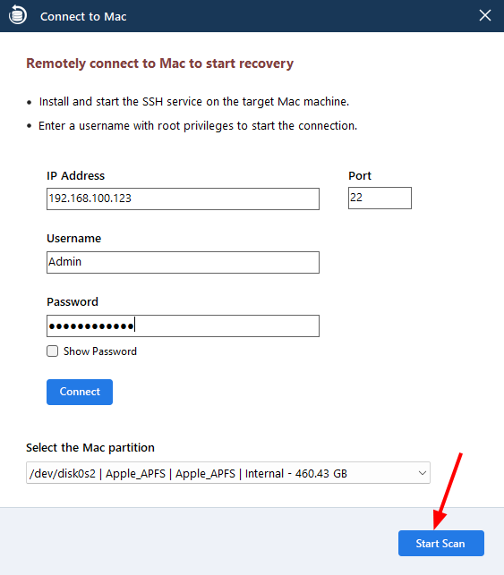The image size is (504, 575).
Task: Click the 'Connect to Mac' window title
Action: (83, 16)
